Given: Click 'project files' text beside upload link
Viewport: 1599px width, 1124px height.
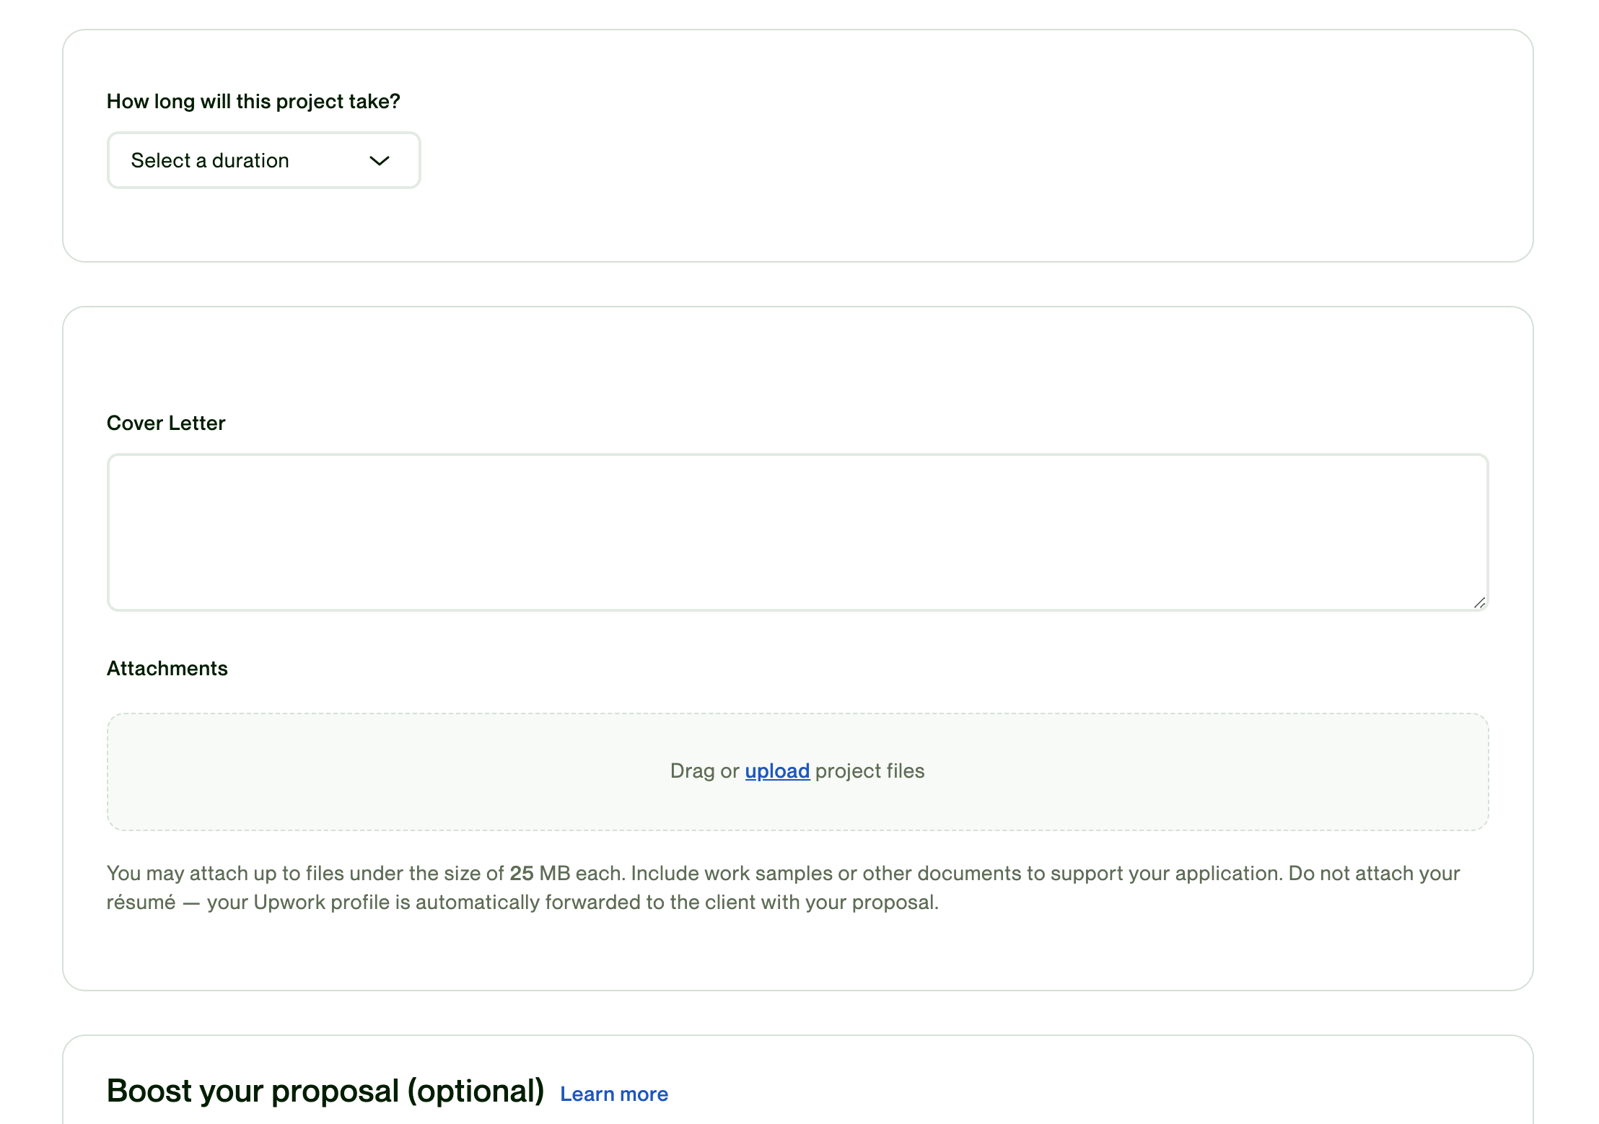Looking at the screenshot, I should 870,771.
